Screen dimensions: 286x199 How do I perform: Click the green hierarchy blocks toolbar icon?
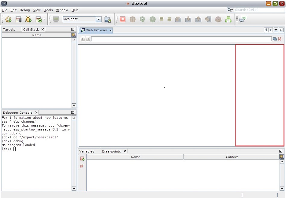(x=228, y=19)
